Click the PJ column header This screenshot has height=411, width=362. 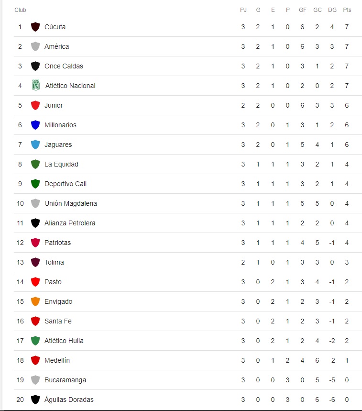click(243, 10)
